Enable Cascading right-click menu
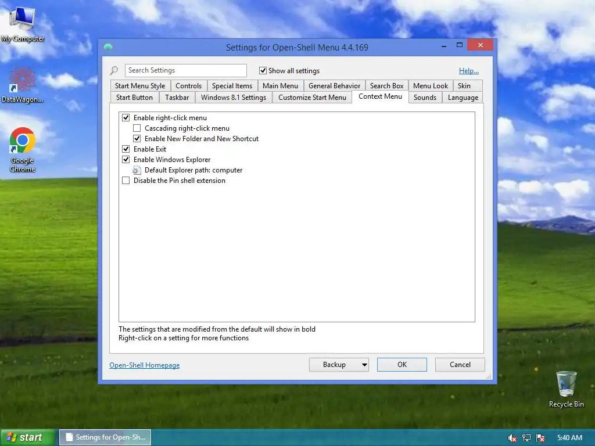Image resolution: width=595 pixels, height=446 pixels. 137,128
